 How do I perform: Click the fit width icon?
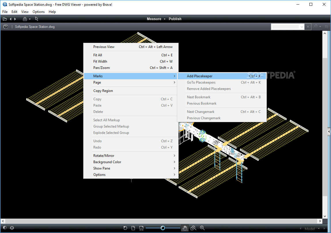coord(141,228)
